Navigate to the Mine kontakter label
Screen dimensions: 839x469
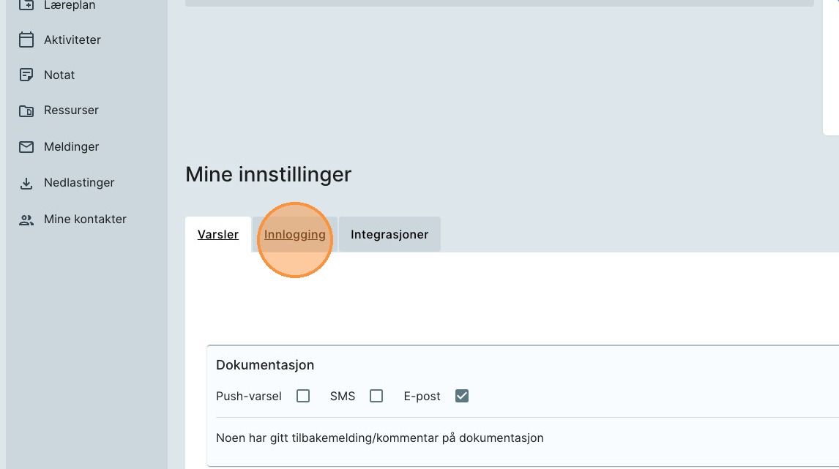click(x=85, y=220)
